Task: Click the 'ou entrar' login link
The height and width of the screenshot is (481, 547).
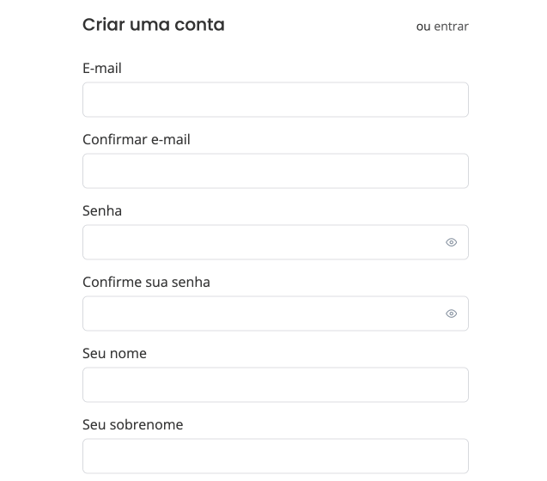Action: [x=442, y=27]
